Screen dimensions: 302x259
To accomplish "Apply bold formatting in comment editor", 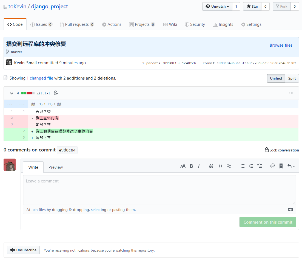I will [191, 166].
